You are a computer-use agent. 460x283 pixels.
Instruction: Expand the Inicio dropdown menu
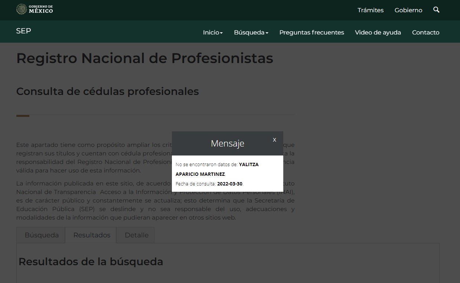point(213,32)
